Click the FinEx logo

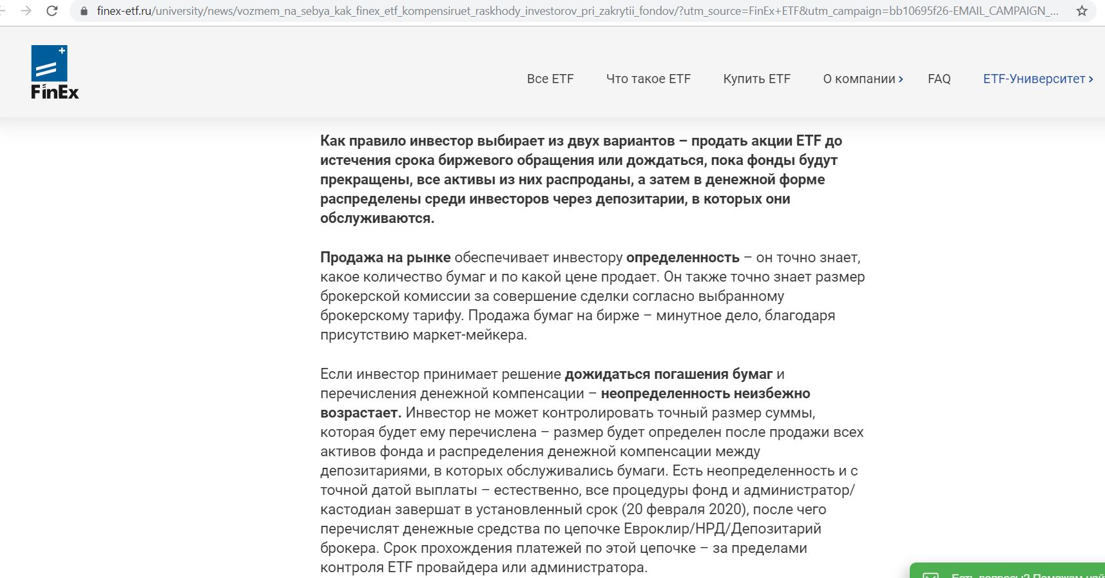click(x=55, y=72)
